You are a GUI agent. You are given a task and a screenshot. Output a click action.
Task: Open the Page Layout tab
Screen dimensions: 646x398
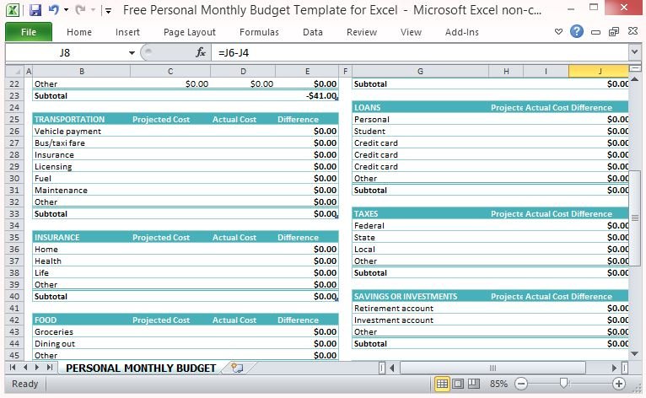(190, 32)
